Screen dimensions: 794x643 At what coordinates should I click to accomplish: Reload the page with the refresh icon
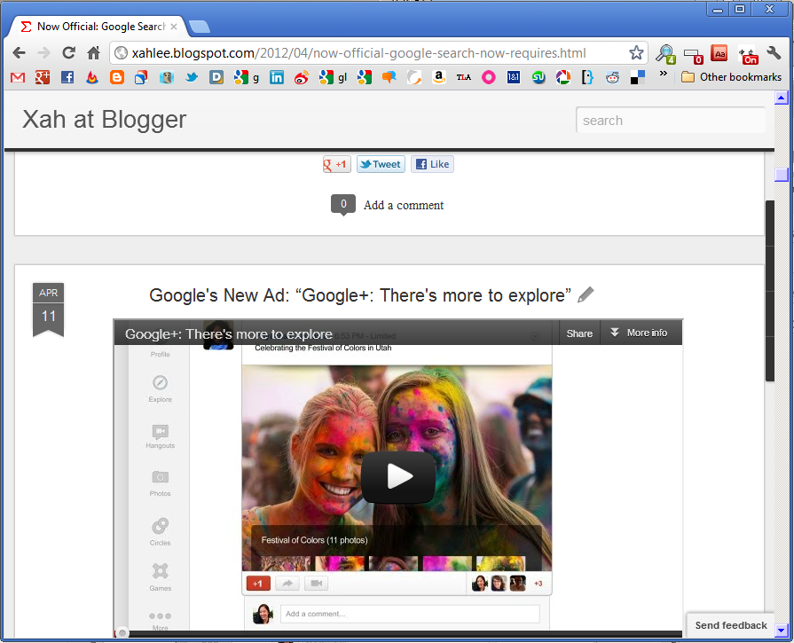click(69, 52)
